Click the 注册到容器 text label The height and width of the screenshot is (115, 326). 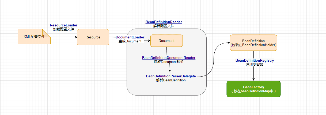coord(255,65)
